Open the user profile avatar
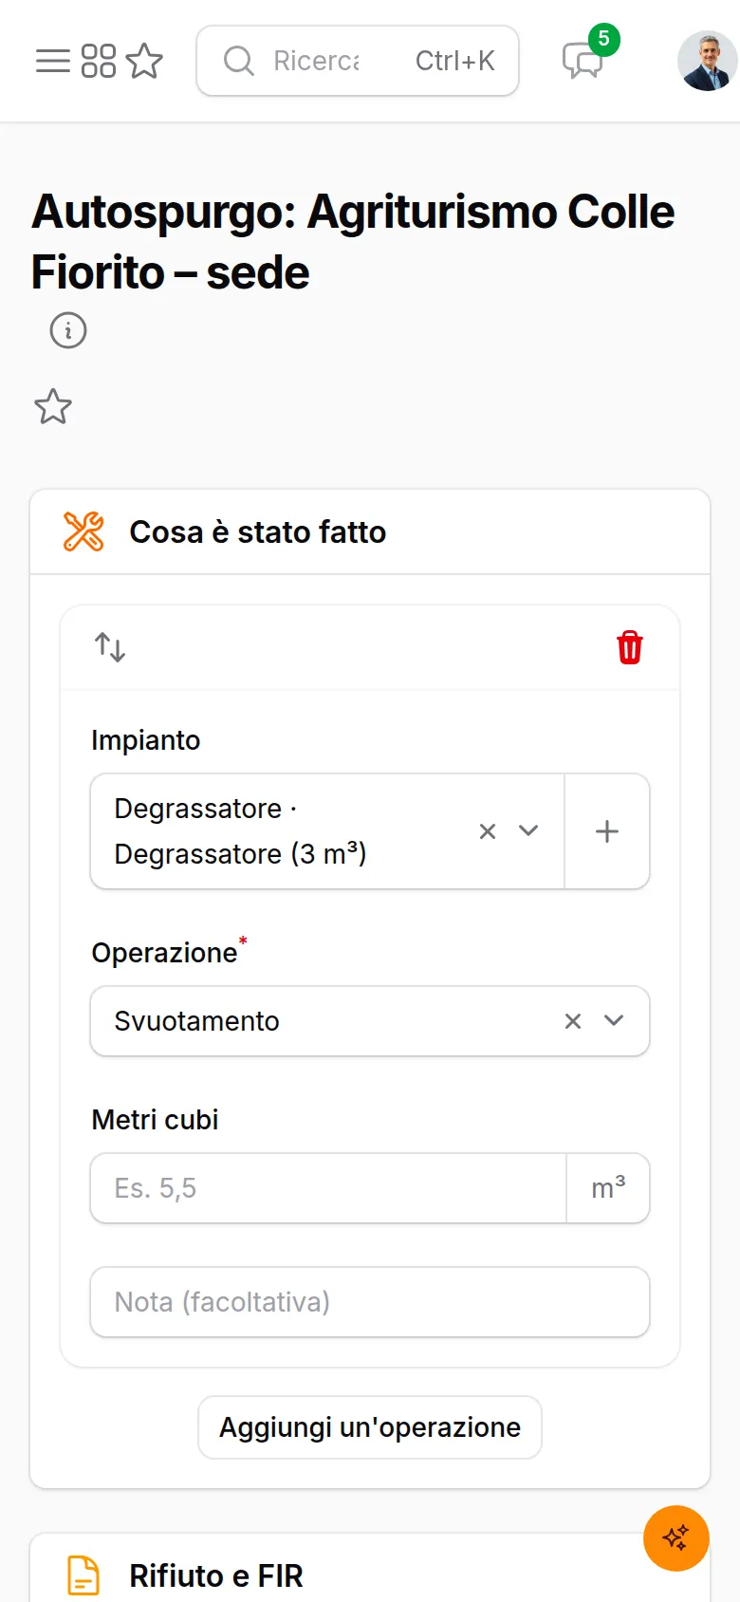This screenshot has height=1602, width=740. coord(707,61)
